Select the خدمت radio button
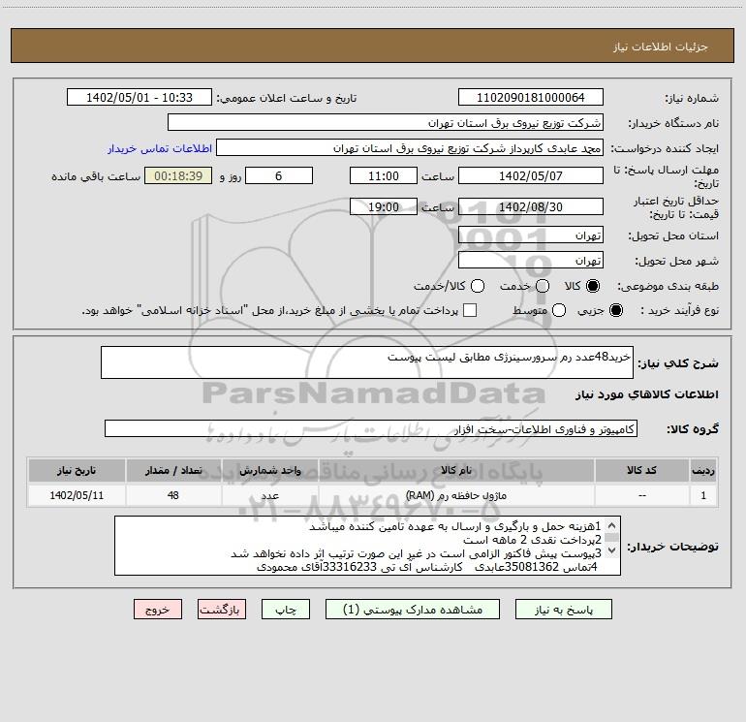Screen dimensions: 746x722 point(543,286)
